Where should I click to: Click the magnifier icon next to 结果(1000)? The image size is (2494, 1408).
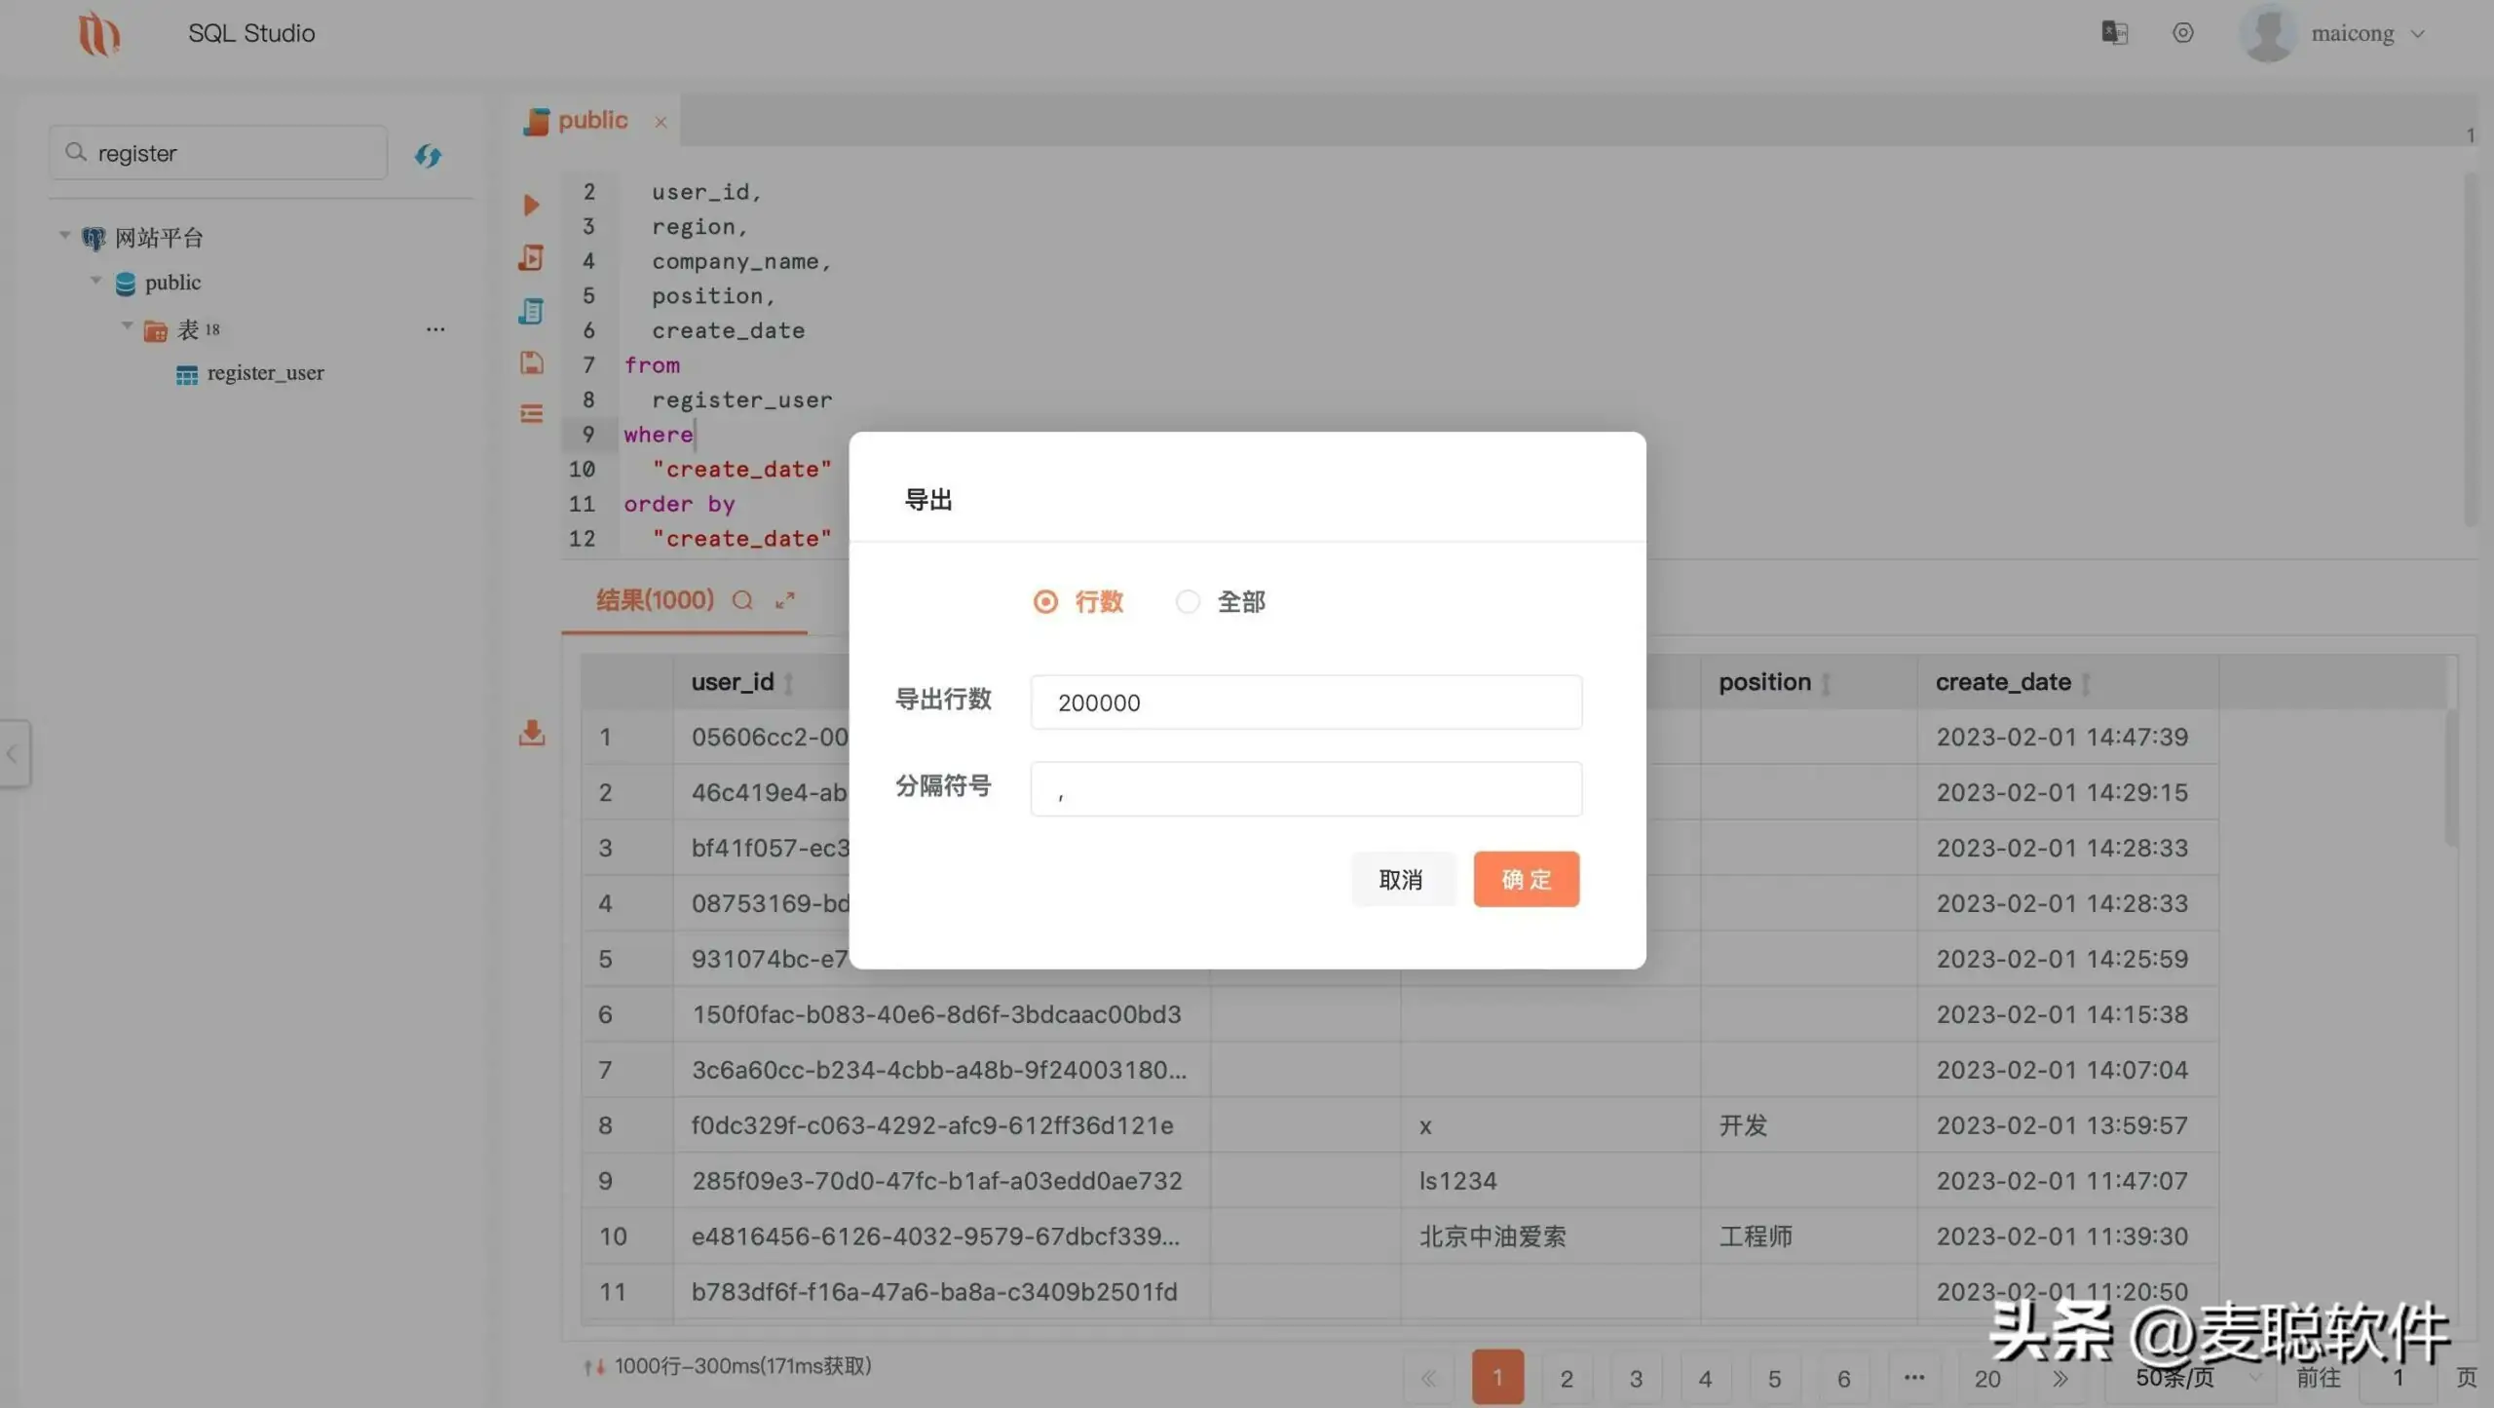click(x=742, y=601)
